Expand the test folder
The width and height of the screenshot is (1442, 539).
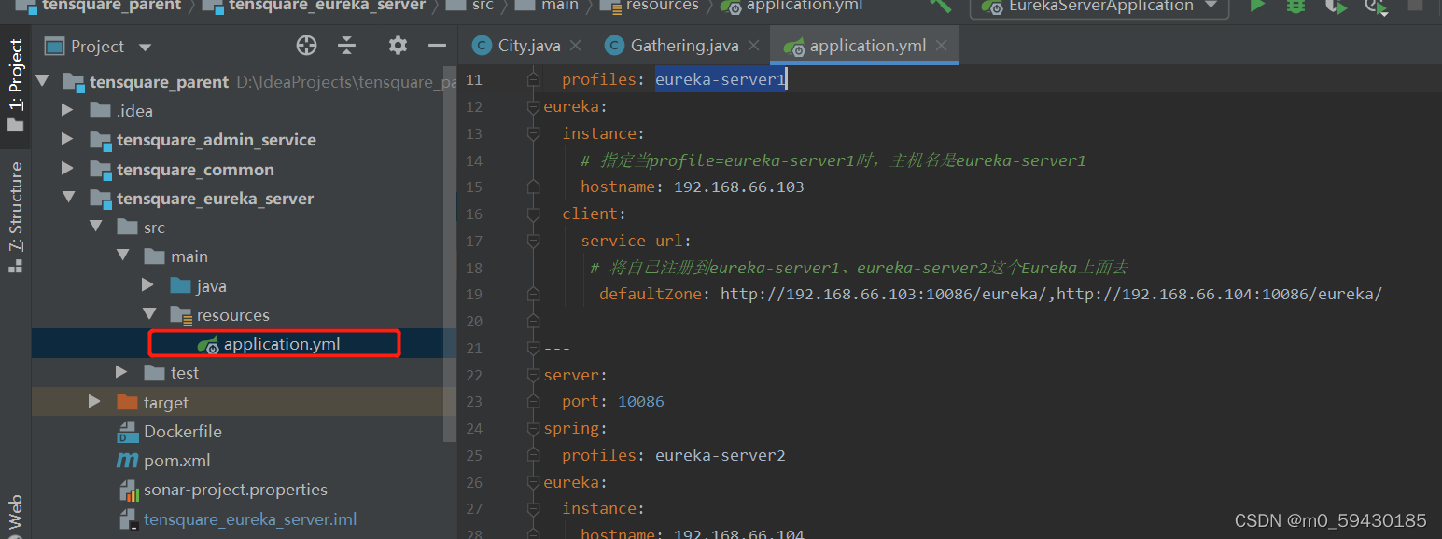tap(121, 373)
